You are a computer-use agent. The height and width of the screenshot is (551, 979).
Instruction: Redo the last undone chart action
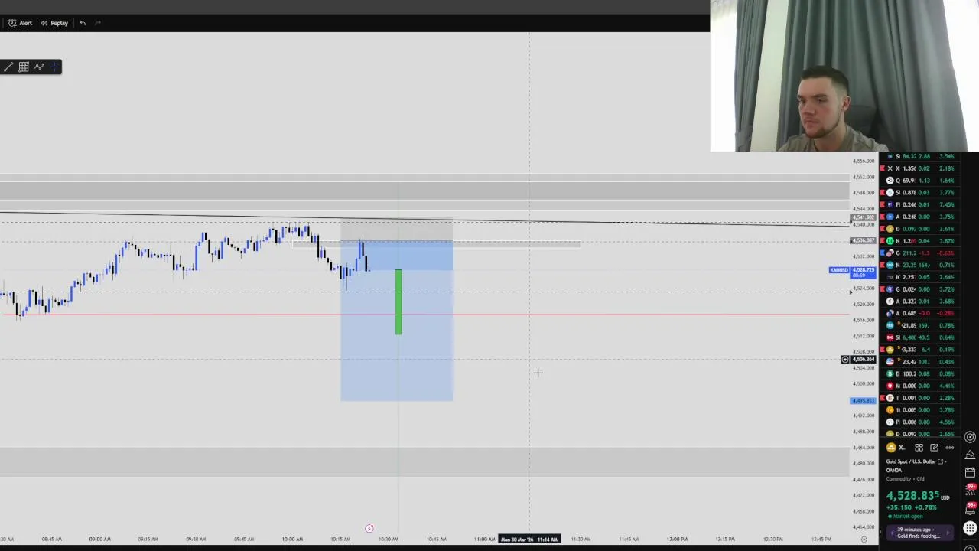point(98,23)
